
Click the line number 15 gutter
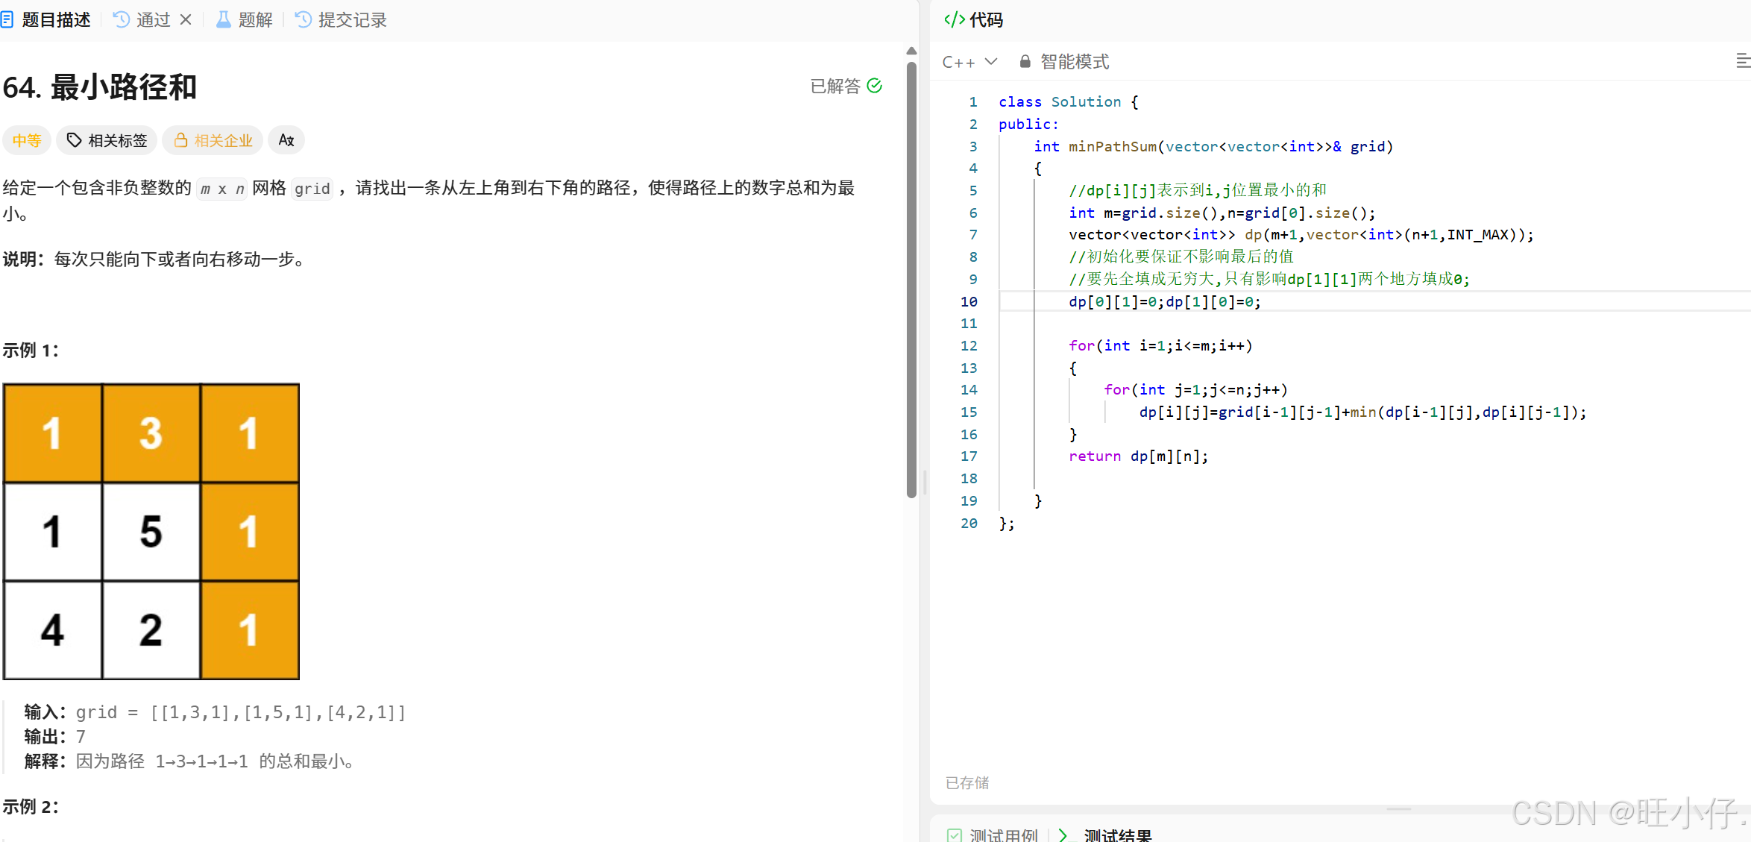pos(969,412)
